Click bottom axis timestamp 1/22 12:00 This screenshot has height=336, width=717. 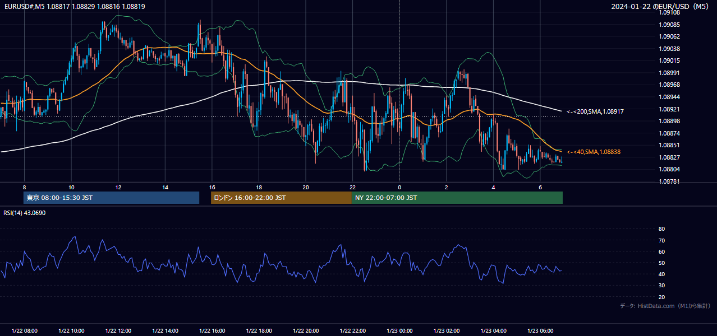coord(118,331)
